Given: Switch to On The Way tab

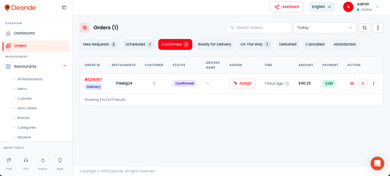Looking at the screenshot, I should pyautogui.click(x=255, y=44).
